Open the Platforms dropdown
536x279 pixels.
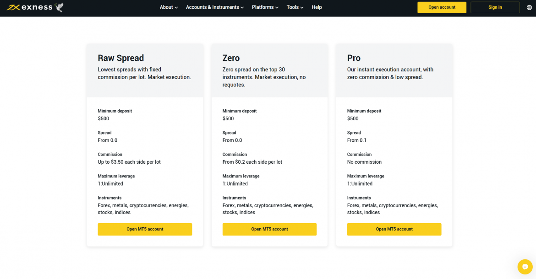tap(265, 7)
